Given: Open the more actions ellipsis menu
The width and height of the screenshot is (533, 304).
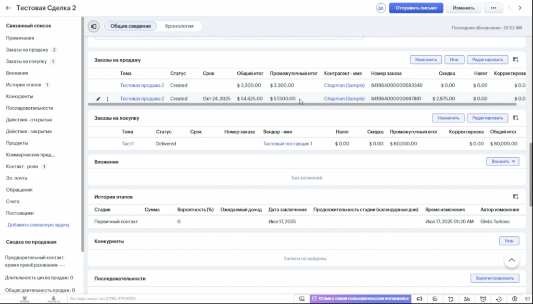Looking at the screenshot, I should (x=493, y=8).
